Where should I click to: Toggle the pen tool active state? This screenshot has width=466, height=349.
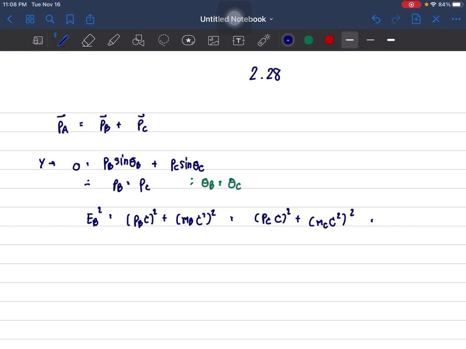[62, 40]
